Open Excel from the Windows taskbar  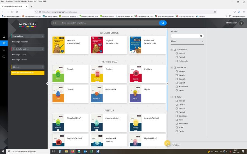coord(91,151)
